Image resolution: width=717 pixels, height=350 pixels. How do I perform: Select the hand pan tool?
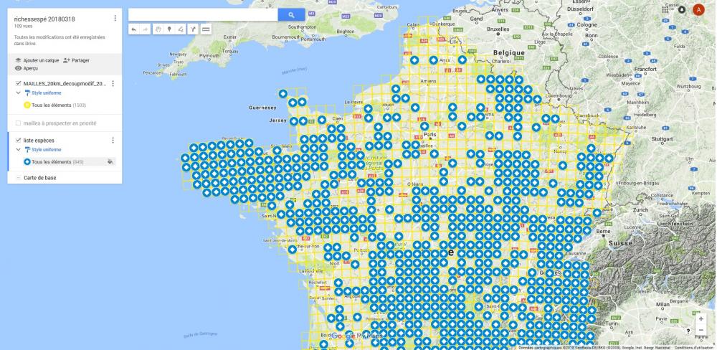(x=158, y=29)
